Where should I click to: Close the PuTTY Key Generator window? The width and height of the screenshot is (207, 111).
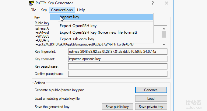(x=167, y=3)
